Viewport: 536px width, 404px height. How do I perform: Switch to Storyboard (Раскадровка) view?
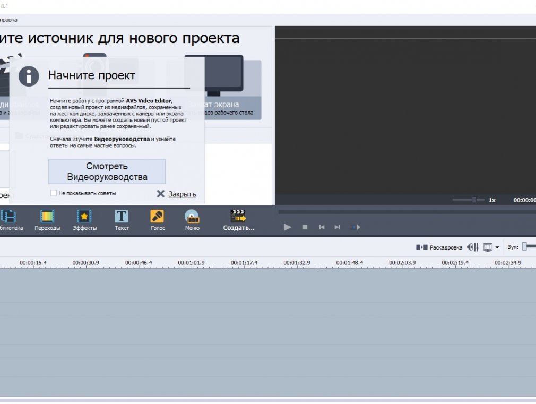pos(439,247)
